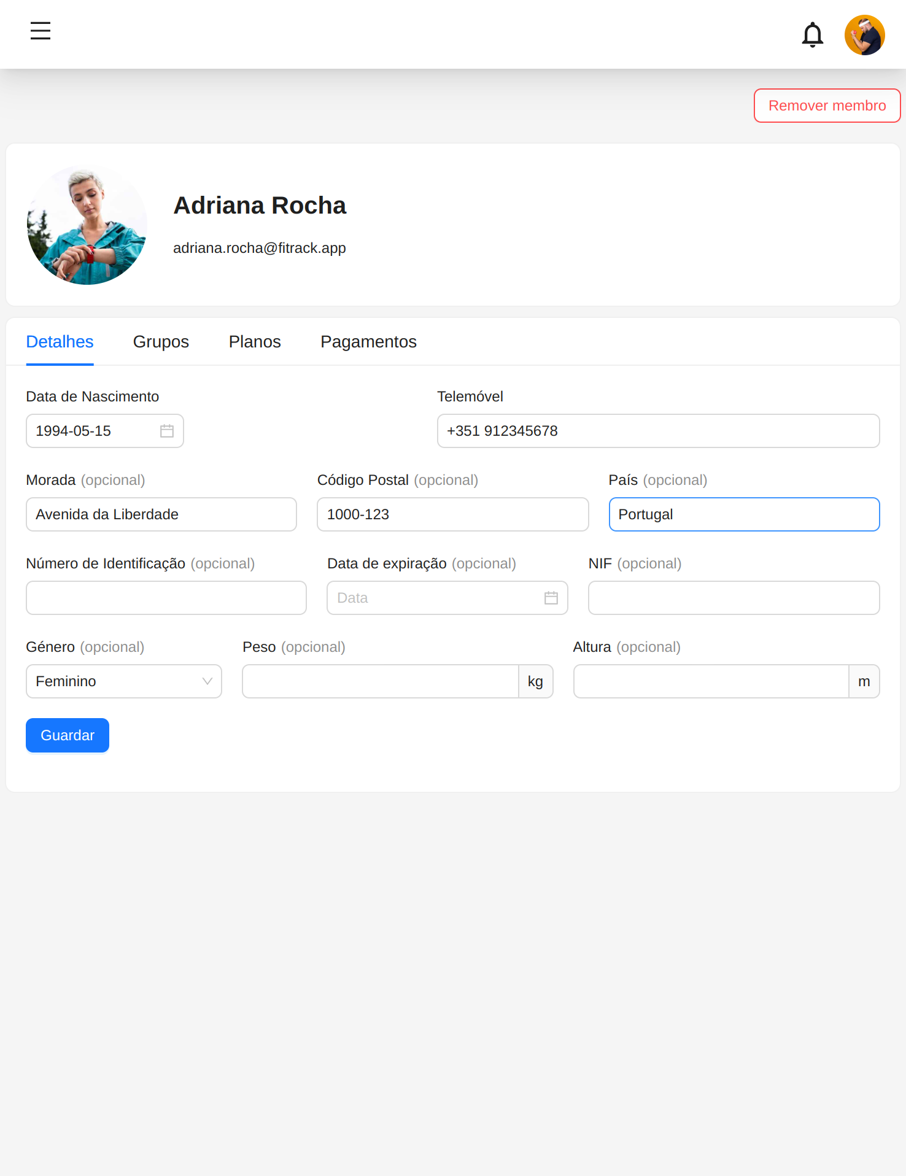
Task: Click the email adriana.rocha@fitrack.app
Action: click(260, 248)
